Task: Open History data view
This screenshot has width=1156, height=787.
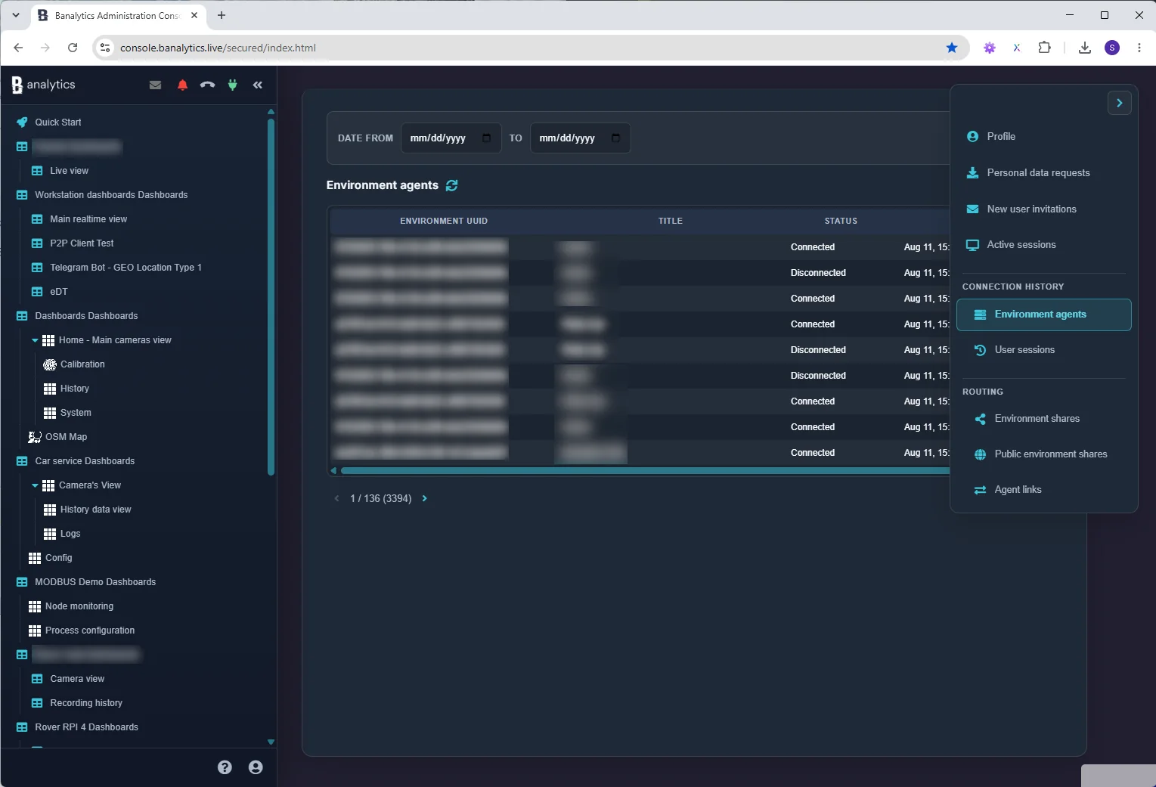Action: pos(95,510)
